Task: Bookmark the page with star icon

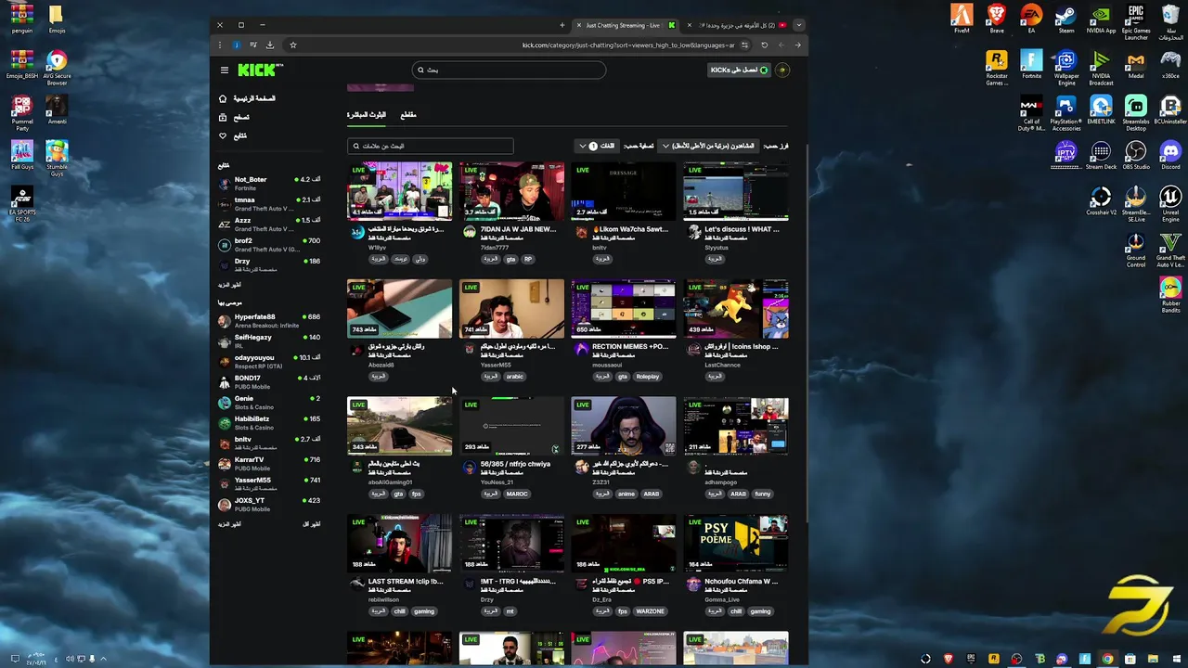Action: click(x=292, y=45)
